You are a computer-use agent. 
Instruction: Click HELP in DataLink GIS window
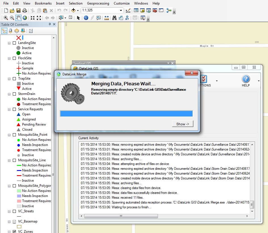[x=246, y=81]
